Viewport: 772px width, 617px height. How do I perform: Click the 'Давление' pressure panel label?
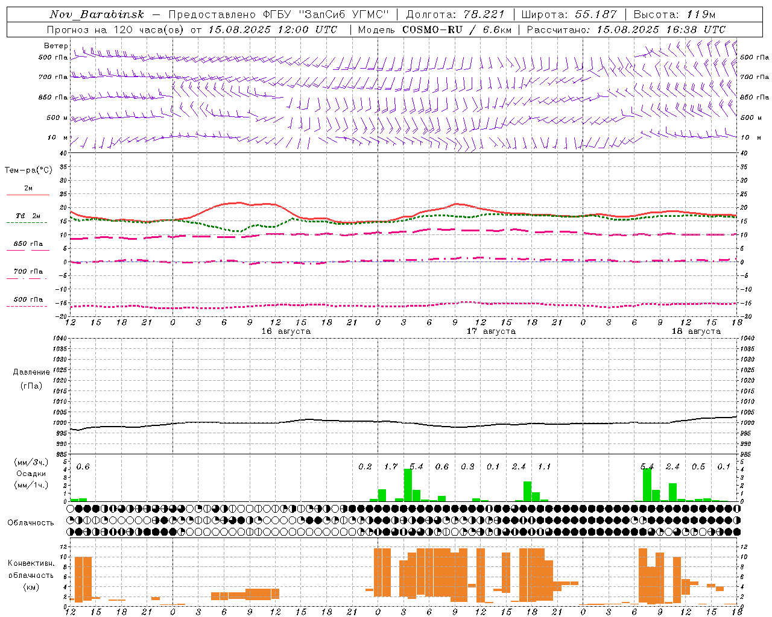(x=31, y=372)
